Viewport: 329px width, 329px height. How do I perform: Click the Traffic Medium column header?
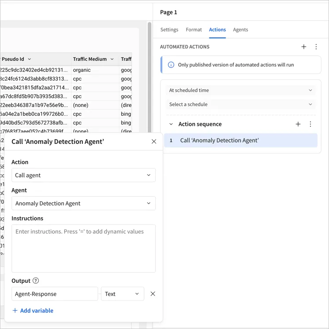pos(95,59)
